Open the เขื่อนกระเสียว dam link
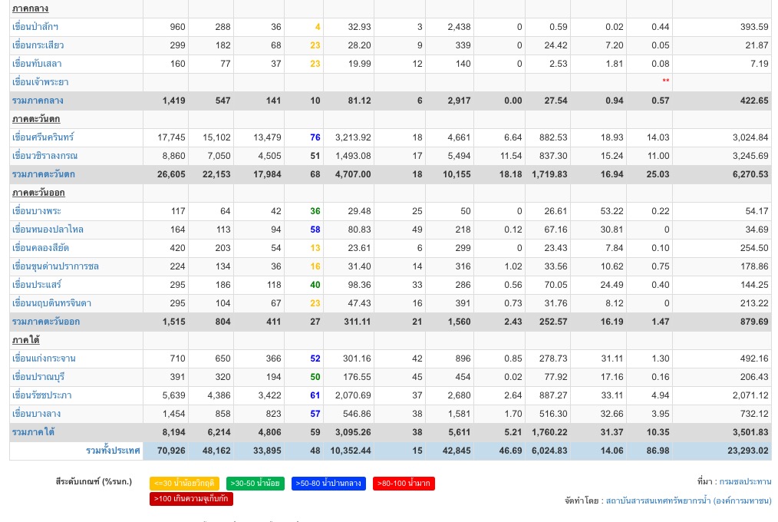Image resolution: width=778 pixels, height=522 pixels. coord(38,45)
